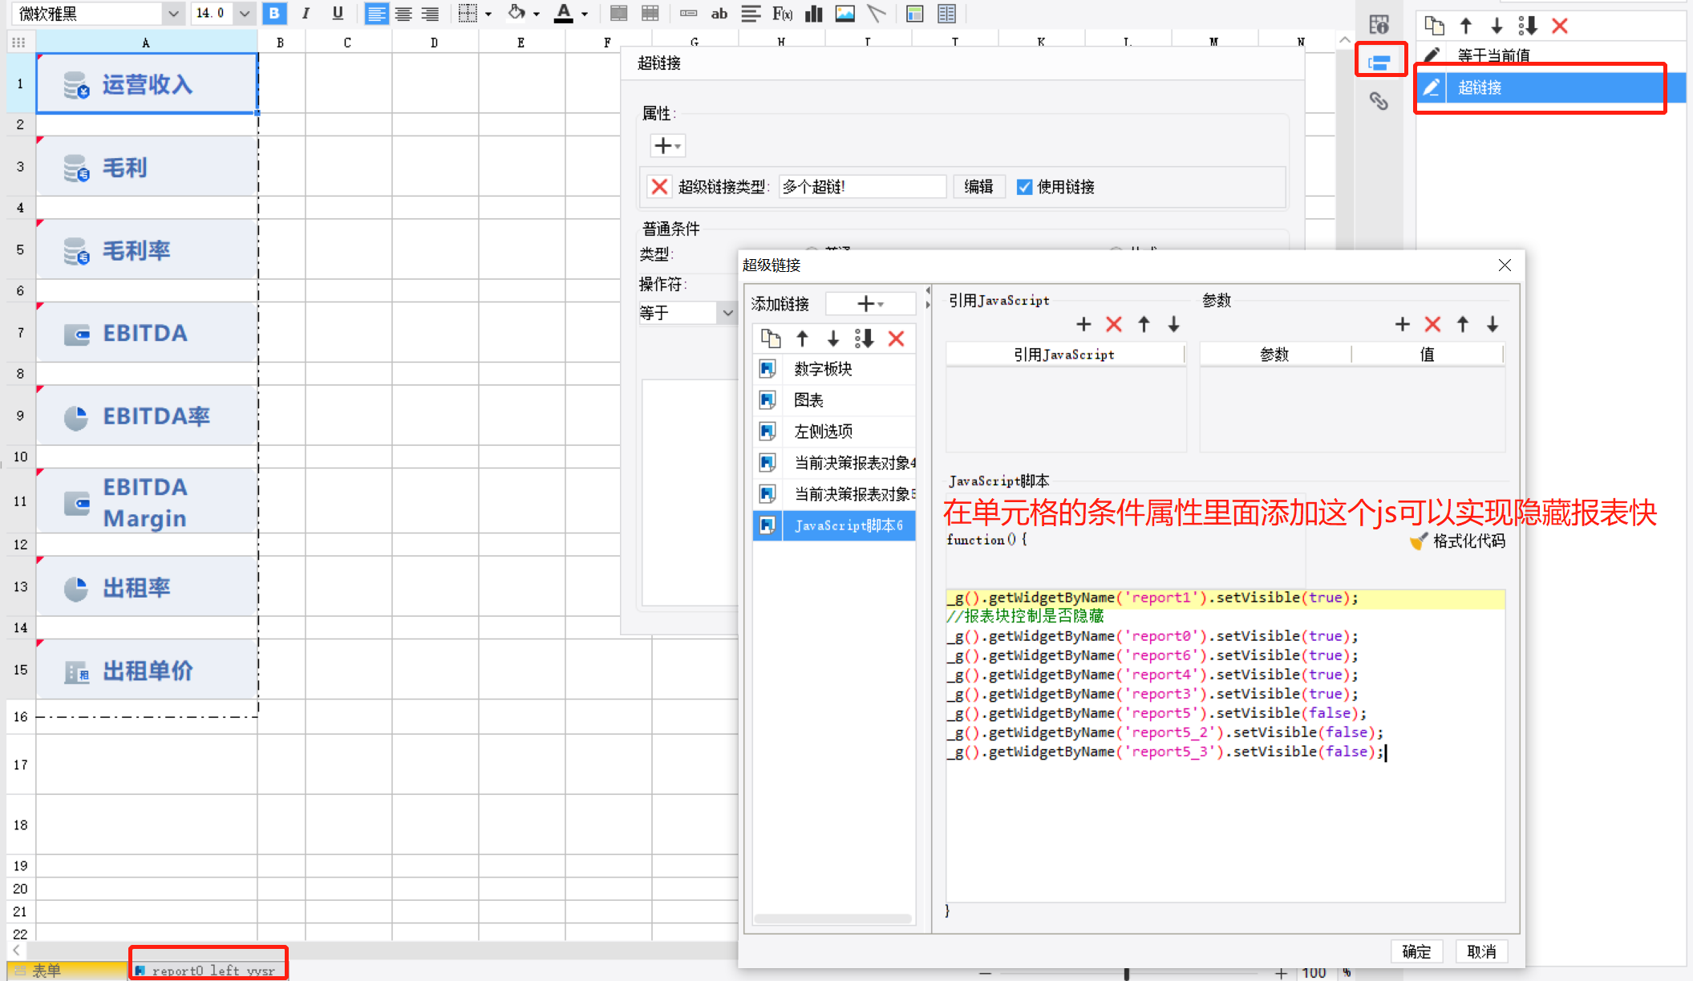
Task: Delete selected link with red X in link list
Action: (896, 338)
